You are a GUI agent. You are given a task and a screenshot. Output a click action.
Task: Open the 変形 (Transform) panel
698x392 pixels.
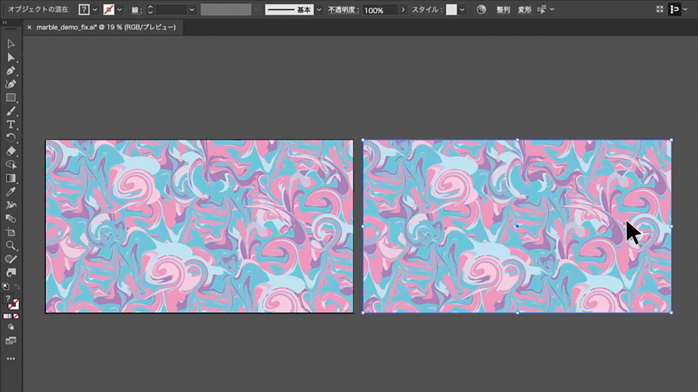point(524,10)
